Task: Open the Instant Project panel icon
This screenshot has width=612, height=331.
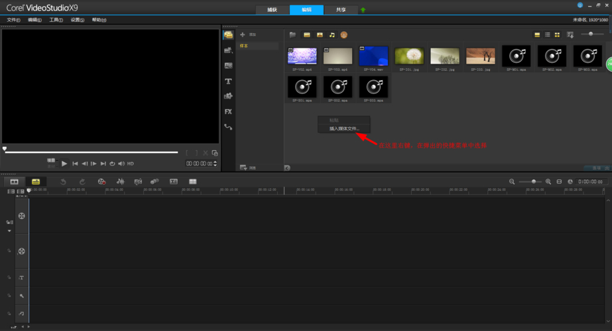Action: click(228, 50)
